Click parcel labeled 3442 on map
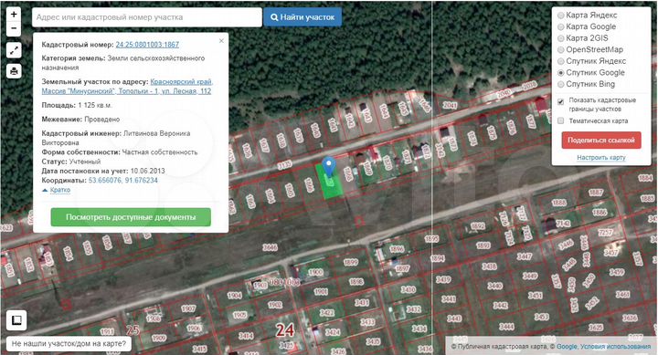Viewport: 658px width, 355px height. (500, 306)
